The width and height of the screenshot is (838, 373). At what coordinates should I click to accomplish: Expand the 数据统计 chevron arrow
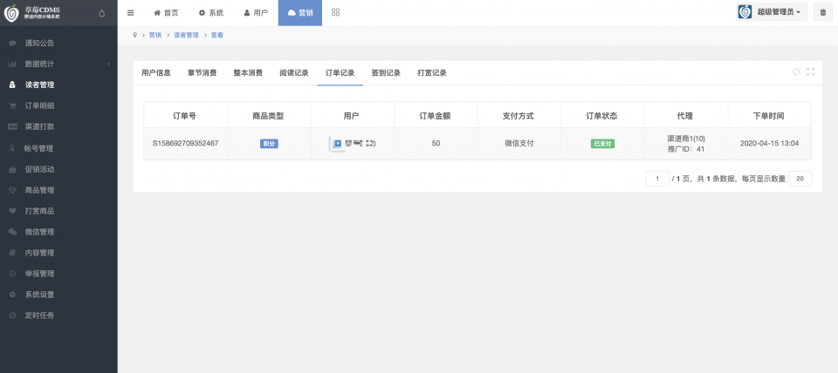click(108, 64)
